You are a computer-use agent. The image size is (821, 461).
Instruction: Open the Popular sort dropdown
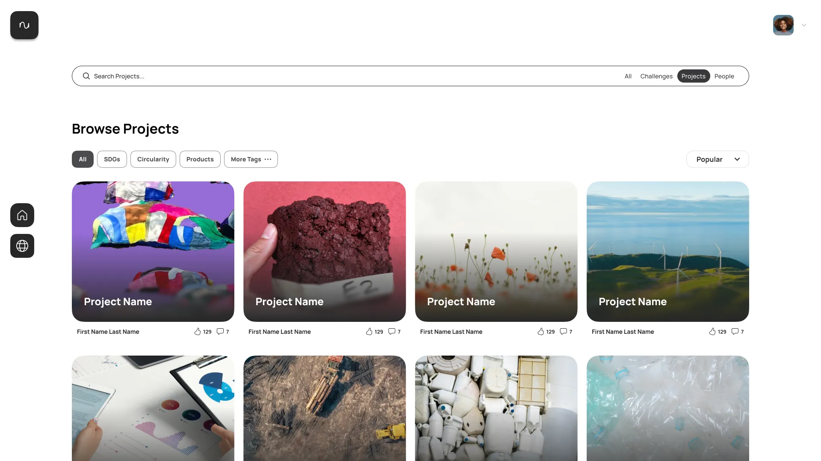[x=718, y=159]
